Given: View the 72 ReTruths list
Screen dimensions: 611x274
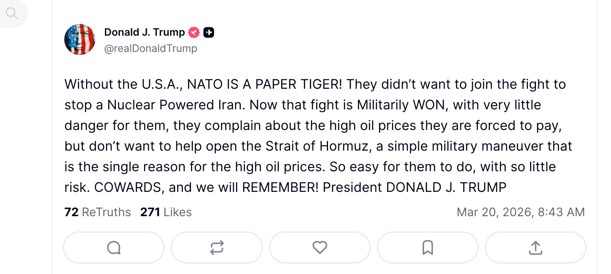Looking at the screenshot, I should point(98,212).
